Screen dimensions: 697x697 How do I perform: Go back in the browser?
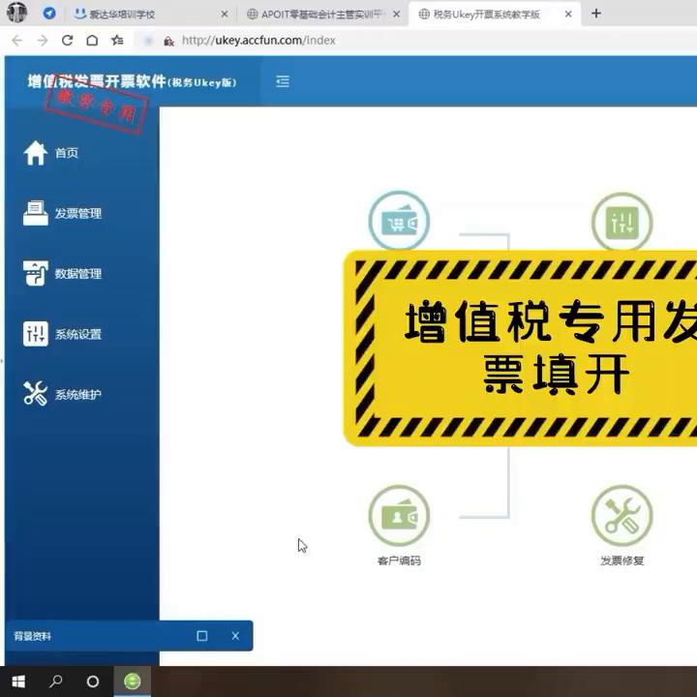click(x=17, y=41)
